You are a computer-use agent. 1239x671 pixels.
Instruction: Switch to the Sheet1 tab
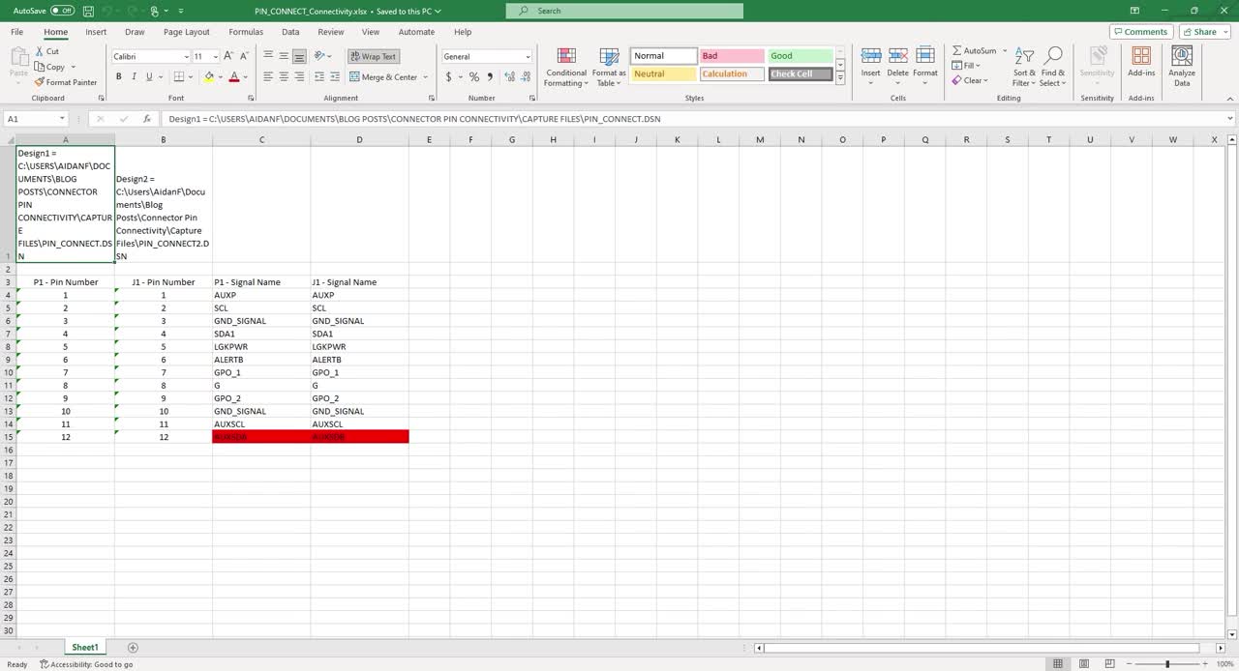click(85, 647)
